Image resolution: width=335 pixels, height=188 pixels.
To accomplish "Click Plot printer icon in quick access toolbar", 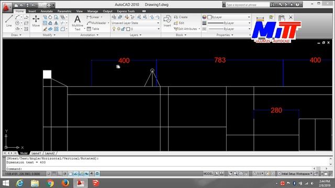I will point(49,5).
